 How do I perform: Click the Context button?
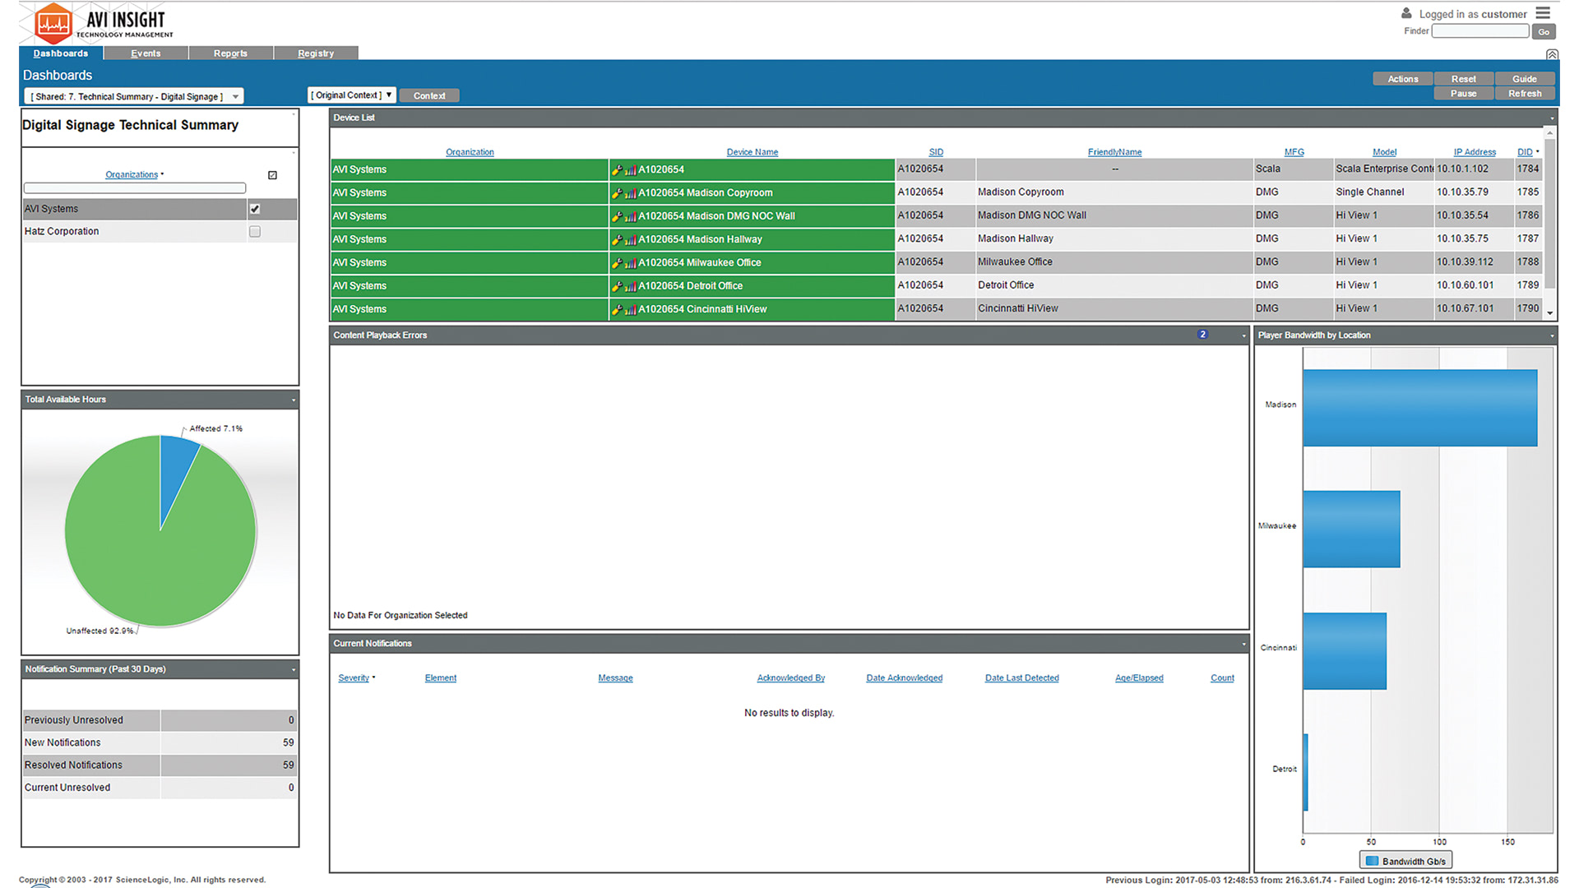point(429,95)
